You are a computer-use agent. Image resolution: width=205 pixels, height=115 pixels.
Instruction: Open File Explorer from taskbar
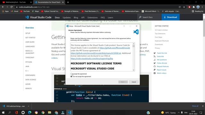tap(50, 112)
